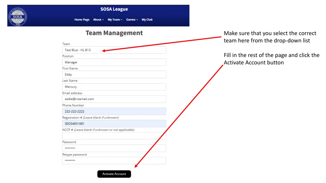Viewport: 326px width, 183px height.
Task: Expand the My Team menu
Action: [115, 19]
